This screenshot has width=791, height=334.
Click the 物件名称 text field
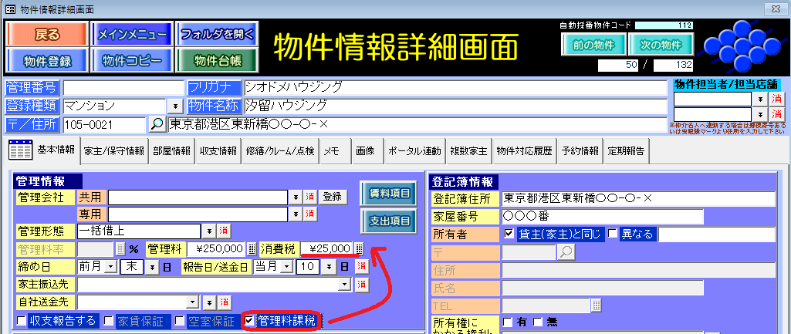tap(454, 106)
